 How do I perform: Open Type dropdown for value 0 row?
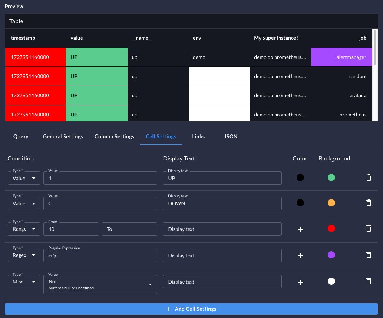click(x=24, y=203)
